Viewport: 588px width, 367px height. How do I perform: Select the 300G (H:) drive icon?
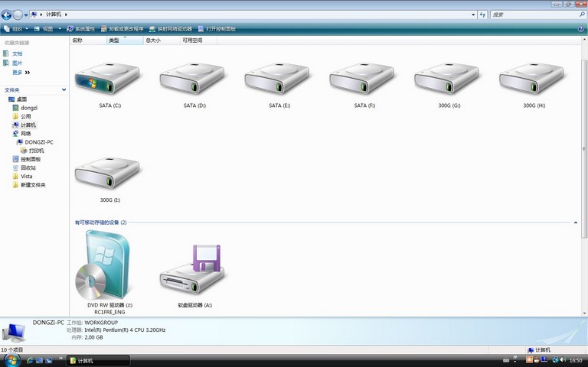click(x=532, y=79)
